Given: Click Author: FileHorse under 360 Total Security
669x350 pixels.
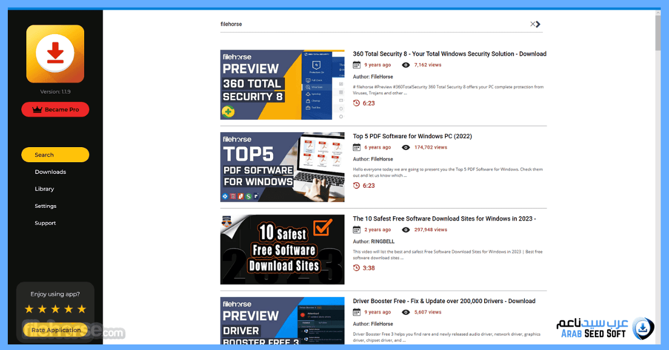Looking at the screenshot, I should tap(373, 77).
